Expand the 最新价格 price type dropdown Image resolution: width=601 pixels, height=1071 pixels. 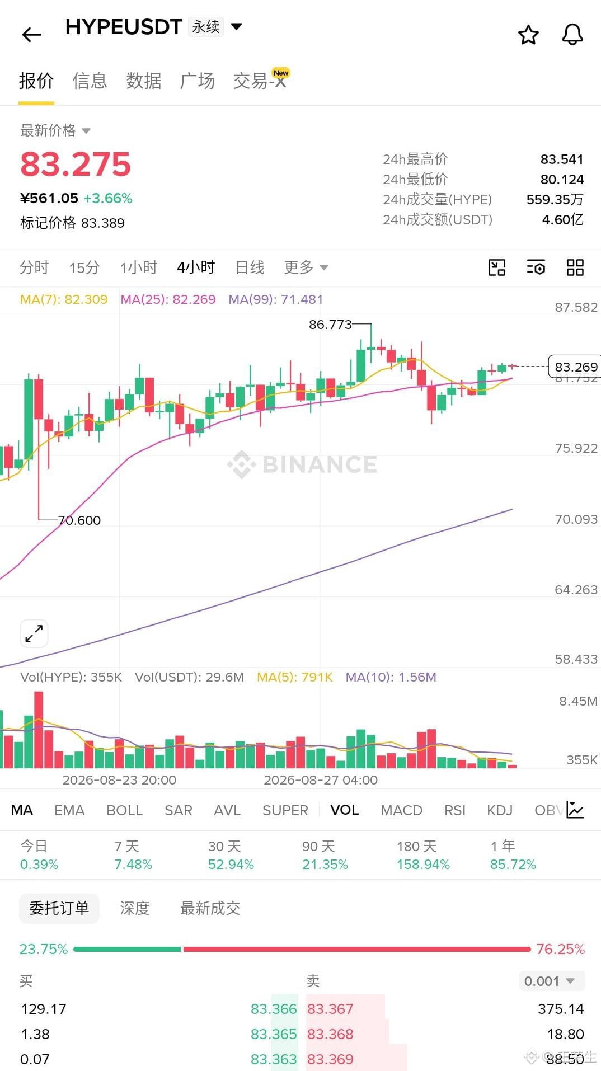click(x=55, y=130)
